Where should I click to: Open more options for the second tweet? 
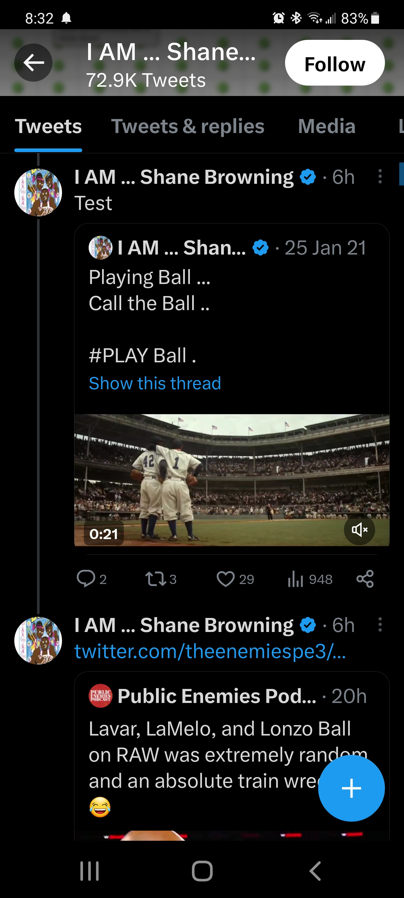pyautogui.click(x=380, y=624)
